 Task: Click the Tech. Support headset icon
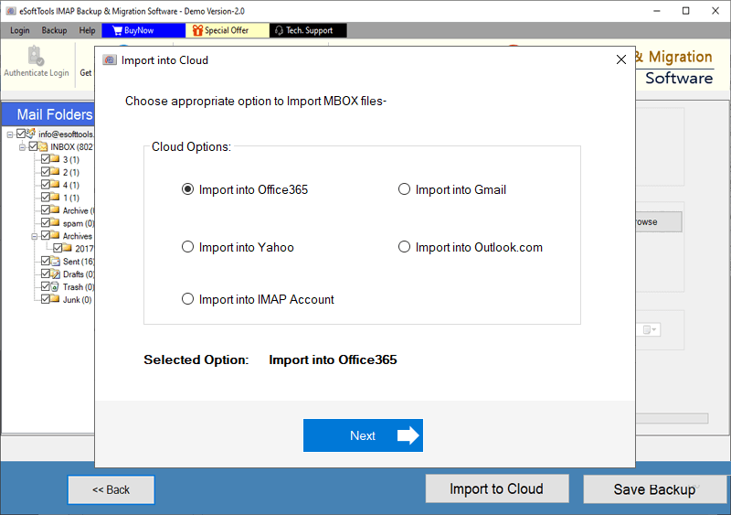[278, 30]
